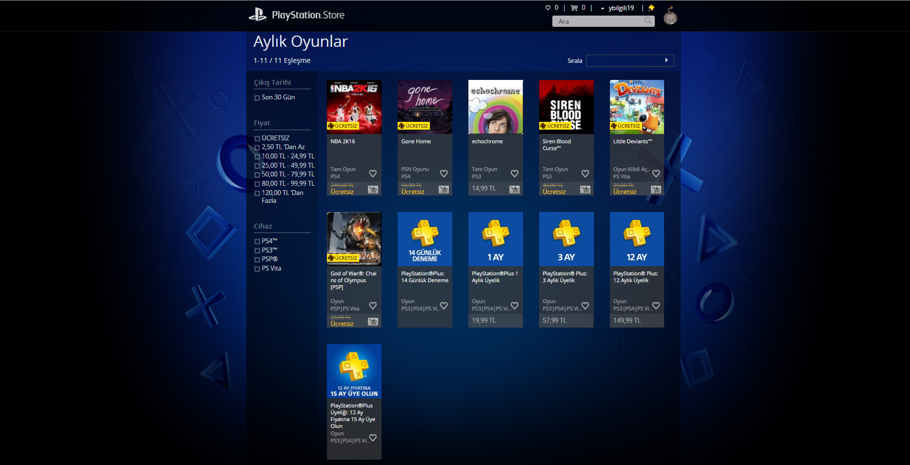The width and height of the screenshot is (910, 465).
Task: Check the 2,50 TL 'Dan Az filter
Action: 257,147
